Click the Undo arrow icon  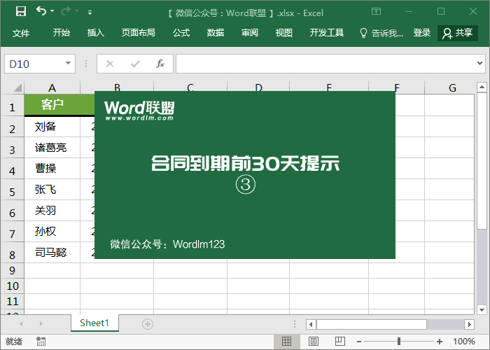pyautogui.click(x=41, y=11)
